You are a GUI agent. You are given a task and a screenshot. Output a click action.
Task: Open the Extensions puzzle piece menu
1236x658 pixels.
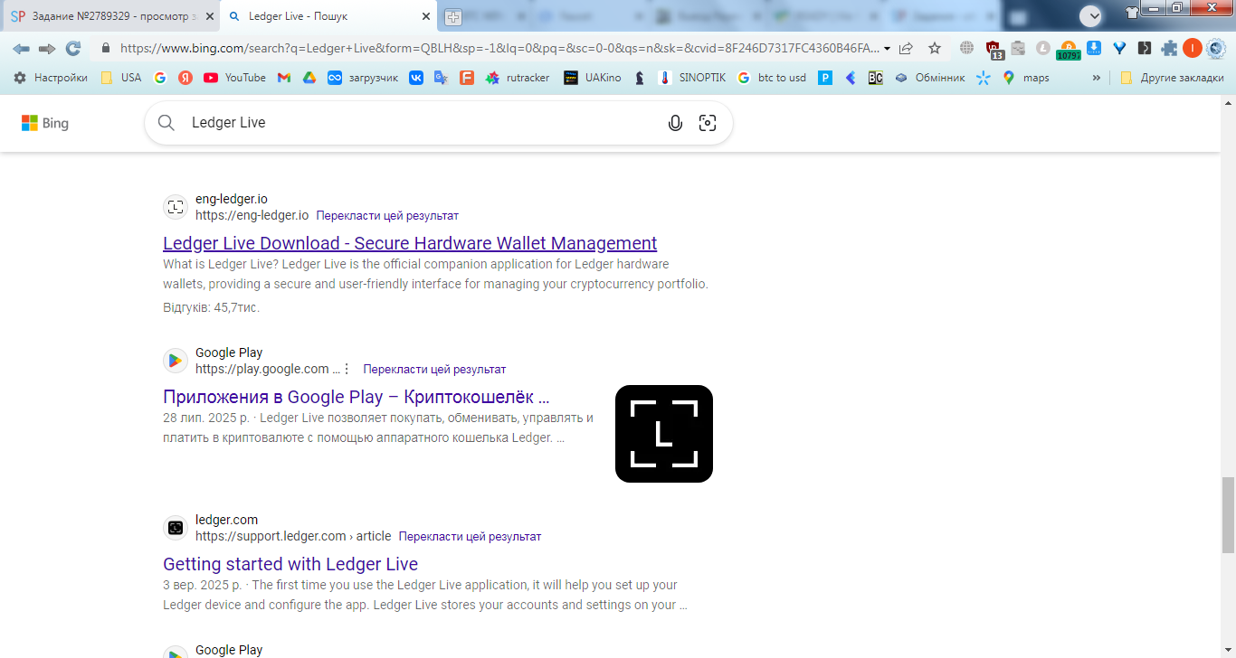point(1169,49)
